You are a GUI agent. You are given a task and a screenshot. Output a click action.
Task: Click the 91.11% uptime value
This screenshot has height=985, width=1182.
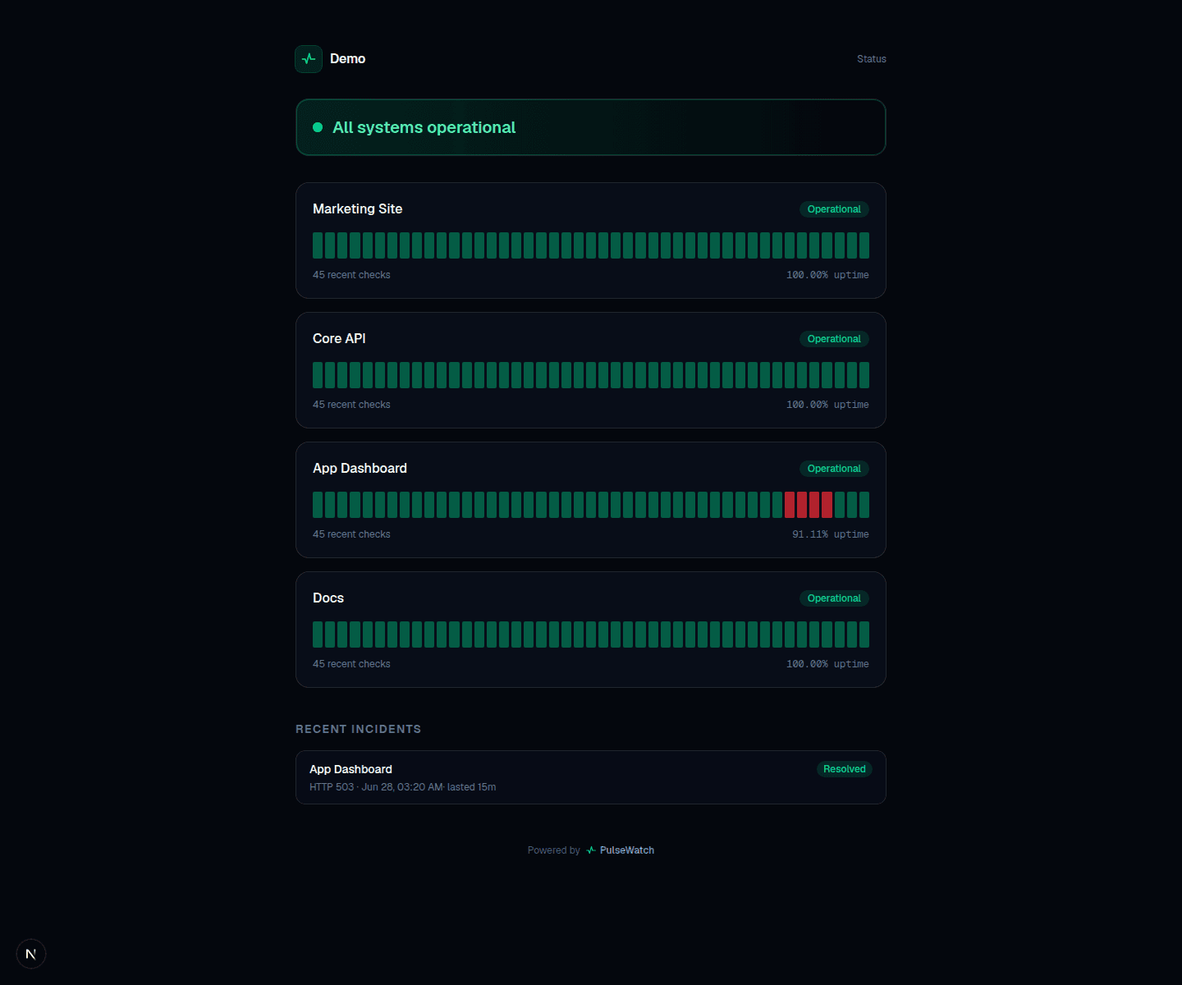[x=830, y=534]
